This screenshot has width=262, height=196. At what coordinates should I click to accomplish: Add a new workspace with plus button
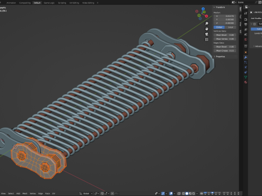[98, 3]
